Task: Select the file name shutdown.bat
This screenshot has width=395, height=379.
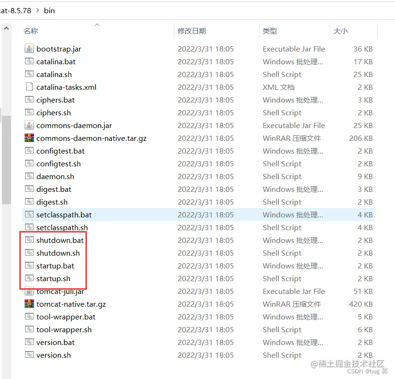Action: pos(60,241)
